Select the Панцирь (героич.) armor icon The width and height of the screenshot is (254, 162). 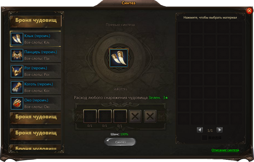(x=17, y=55)
